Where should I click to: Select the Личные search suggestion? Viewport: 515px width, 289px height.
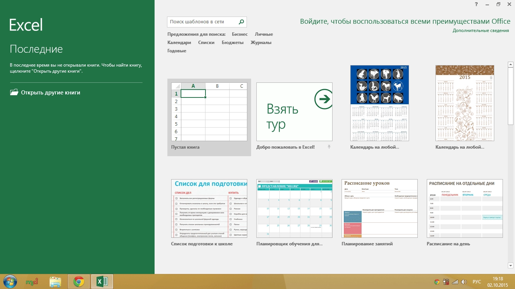click(264, 34)
